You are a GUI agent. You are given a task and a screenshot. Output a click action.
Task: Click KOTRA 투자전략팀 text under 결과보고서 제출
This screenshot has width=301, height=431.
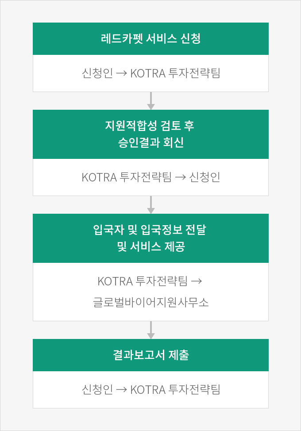coord(175,389)
